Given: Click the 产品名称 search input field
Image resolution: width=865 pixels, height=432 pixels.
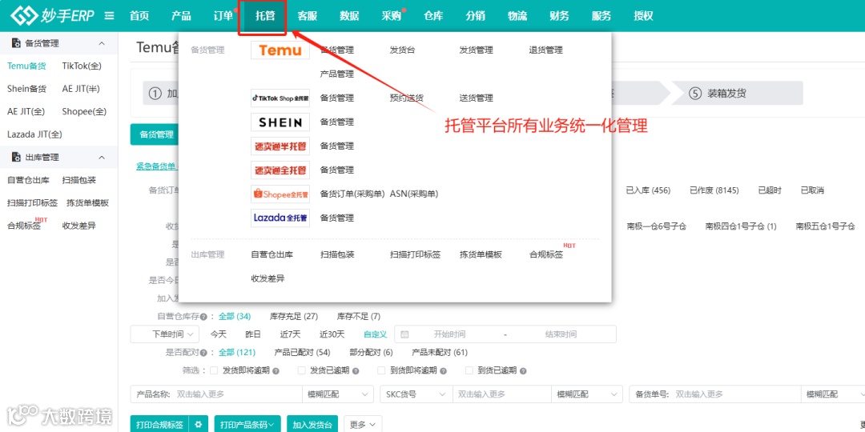Looking at the screenshot, I should (237, 394).
